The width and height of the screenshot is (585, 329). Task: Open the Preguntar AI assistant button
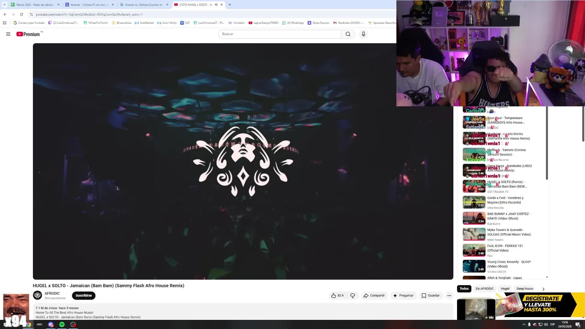click(x=403, y=296)
